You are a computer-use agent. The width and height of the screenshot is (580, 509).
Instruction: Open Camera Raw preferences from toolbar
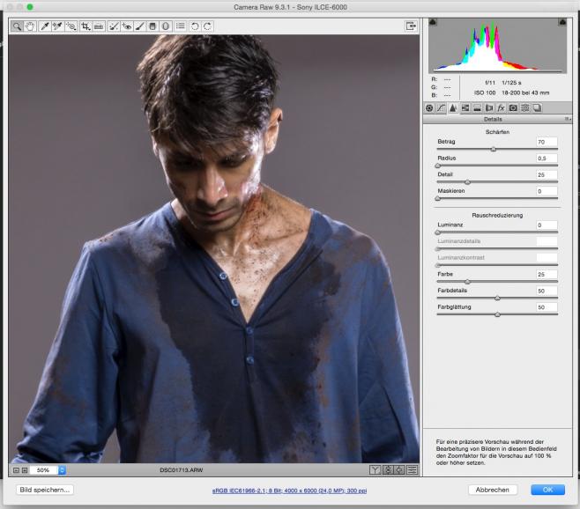181,26
